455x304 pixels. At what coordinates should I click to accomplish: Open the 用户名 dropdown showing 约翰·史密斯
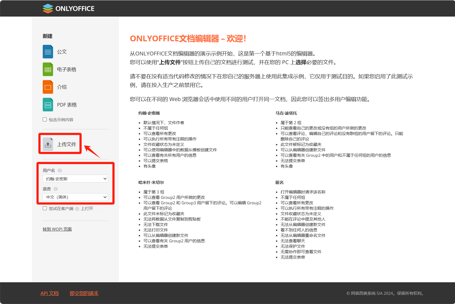coord(75,179)
